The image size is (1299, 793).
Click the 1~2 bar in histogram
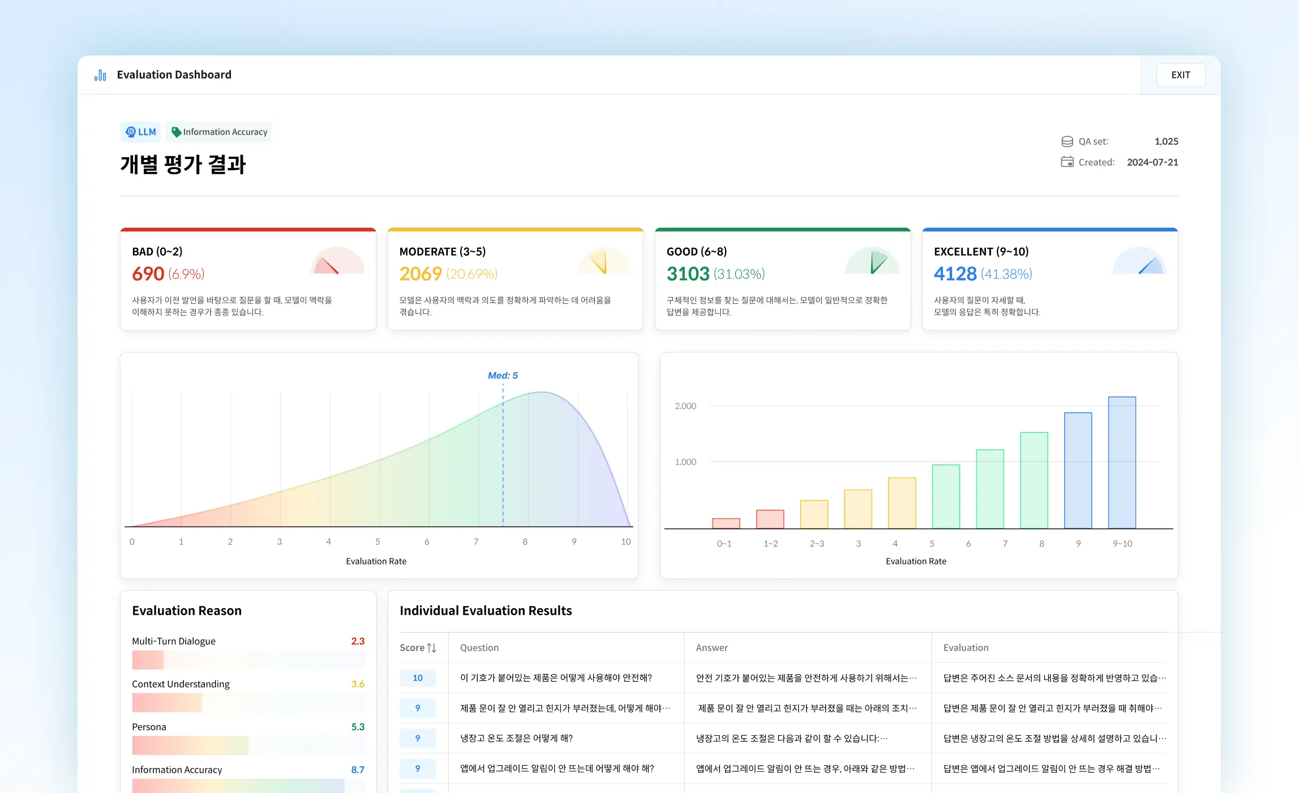[x=770, y=519]
